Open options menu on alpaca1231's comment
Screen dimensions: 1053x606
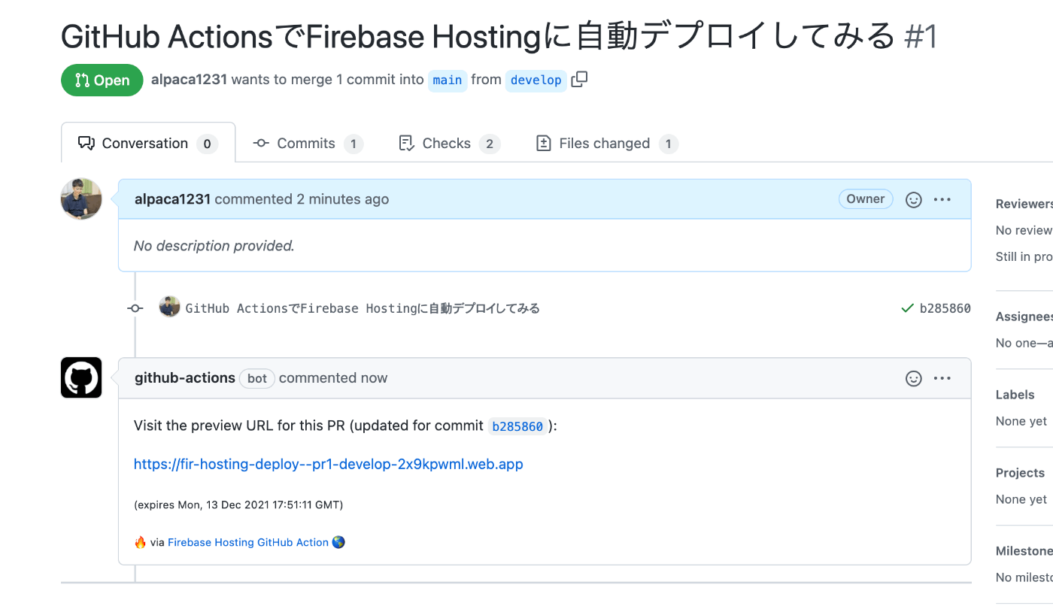point(942,199)
